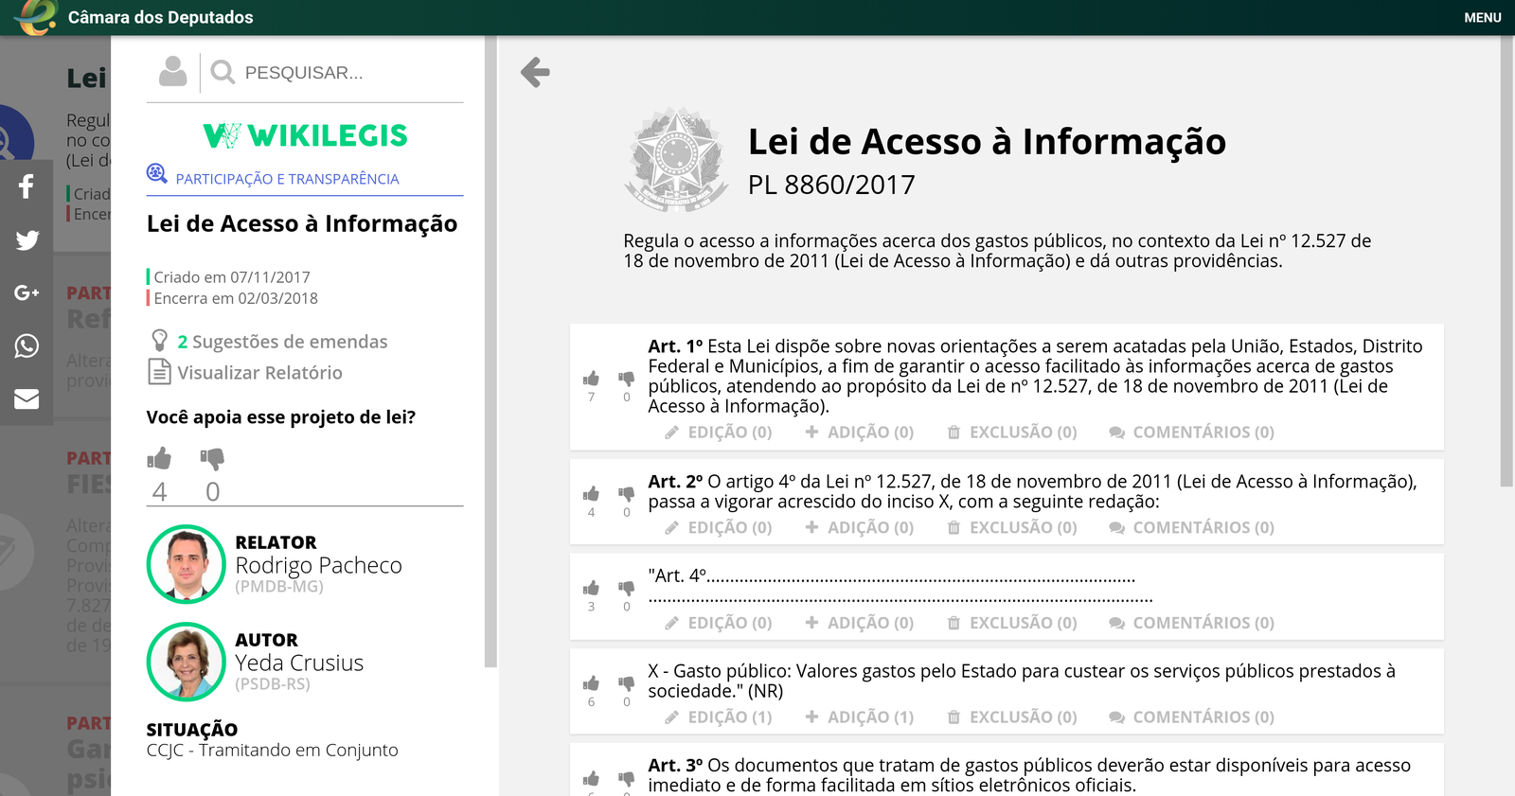Click the user profile icon

tap(172, 72)
